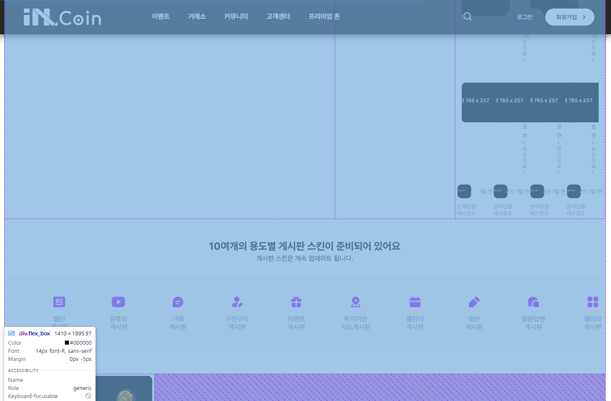611x401 pixels.
Task: Click the search magnifier icon in header
Action: (467, 17)
